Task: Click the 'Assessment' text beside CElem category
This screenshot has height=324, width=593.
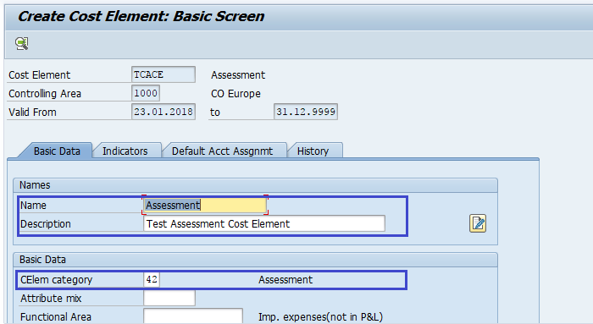Action: tap(285, 280)
